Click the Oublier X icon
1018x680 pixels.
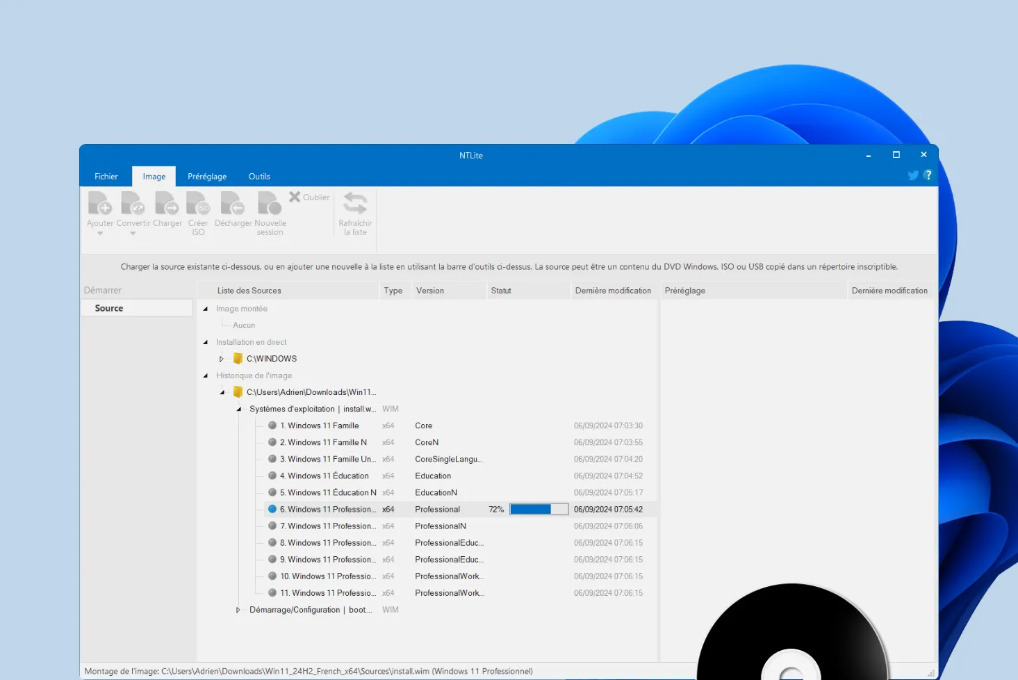[x=295, y=197]
